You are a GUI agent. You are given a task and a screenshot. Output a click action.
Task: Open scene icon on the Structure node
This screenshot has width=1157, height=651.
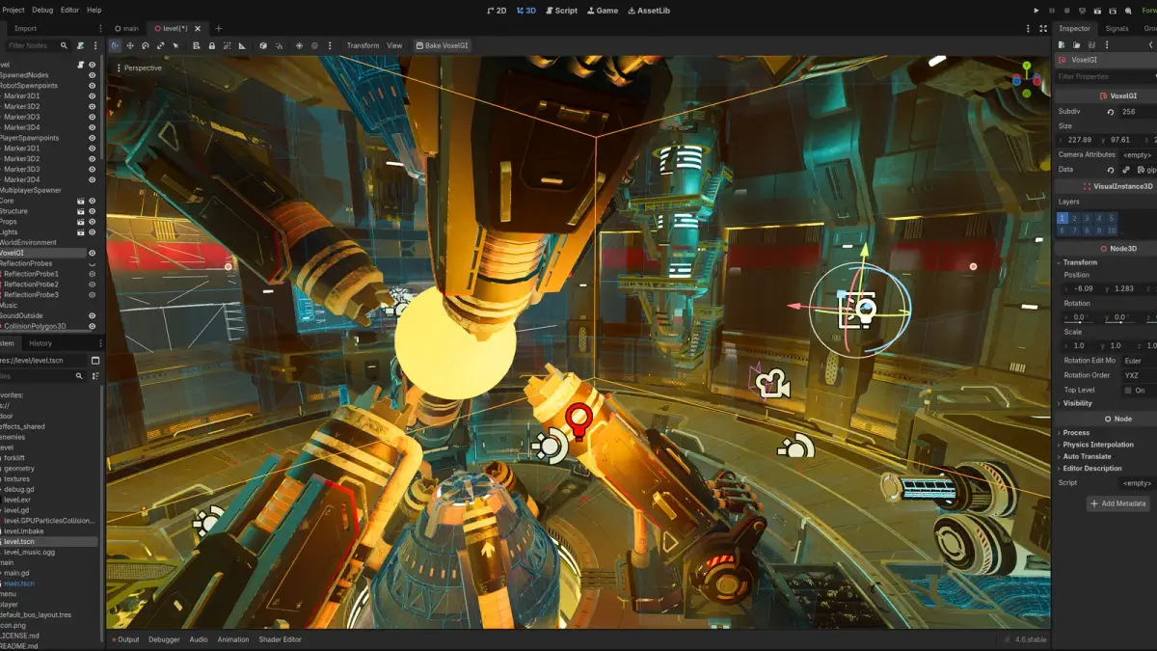click(80, 211)
